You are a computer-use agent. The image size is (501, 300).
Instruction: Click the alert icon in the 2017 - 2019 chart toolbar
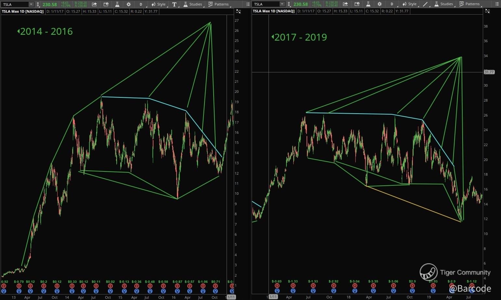357,4
